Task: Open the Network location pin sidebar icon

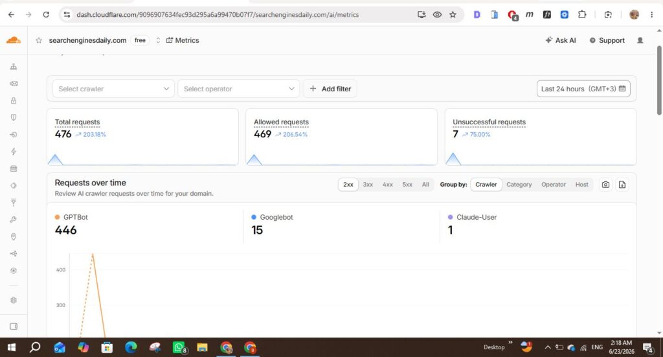Action: [x=14, y=236]
